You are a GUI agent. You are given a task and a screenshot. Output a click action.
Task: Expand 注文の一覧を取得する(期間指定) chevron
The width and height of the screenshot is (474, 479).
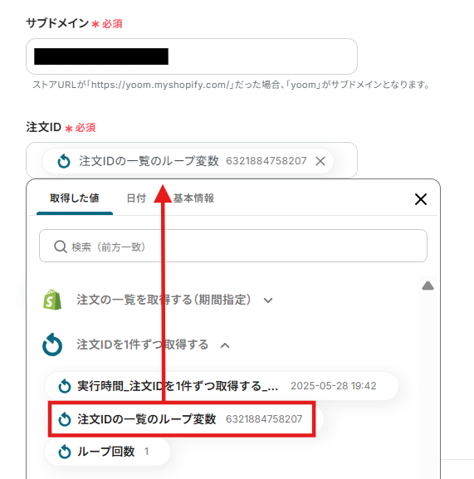click(268, 301)
